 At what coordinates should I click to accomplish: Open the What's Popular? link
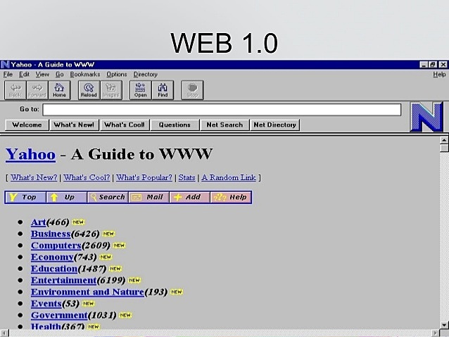pos(144,177)
